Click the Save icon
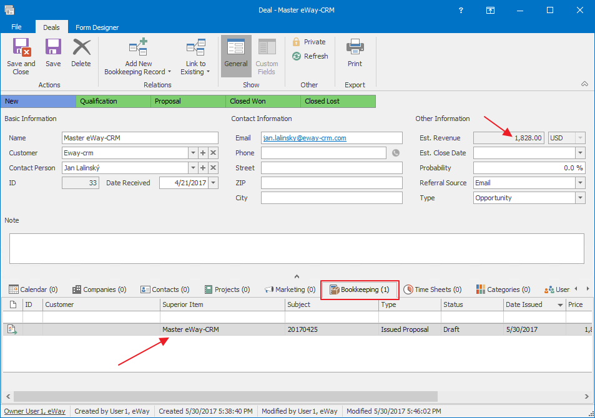 click(53, 47)
